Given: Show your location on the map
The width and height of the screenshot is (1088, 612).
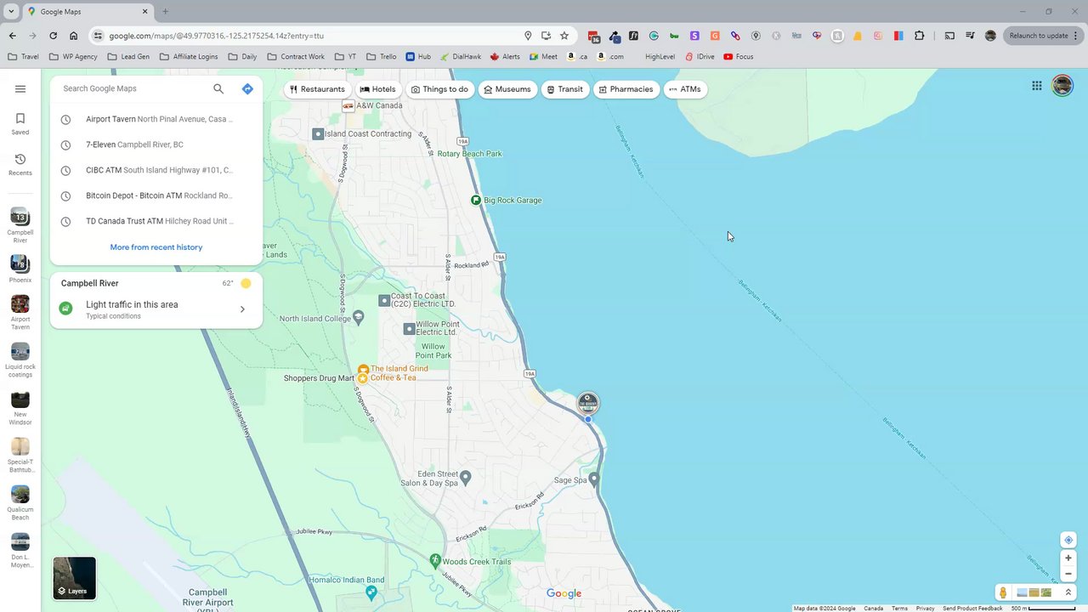Looking at the screenshot, I should click(x=1068, y=540).
